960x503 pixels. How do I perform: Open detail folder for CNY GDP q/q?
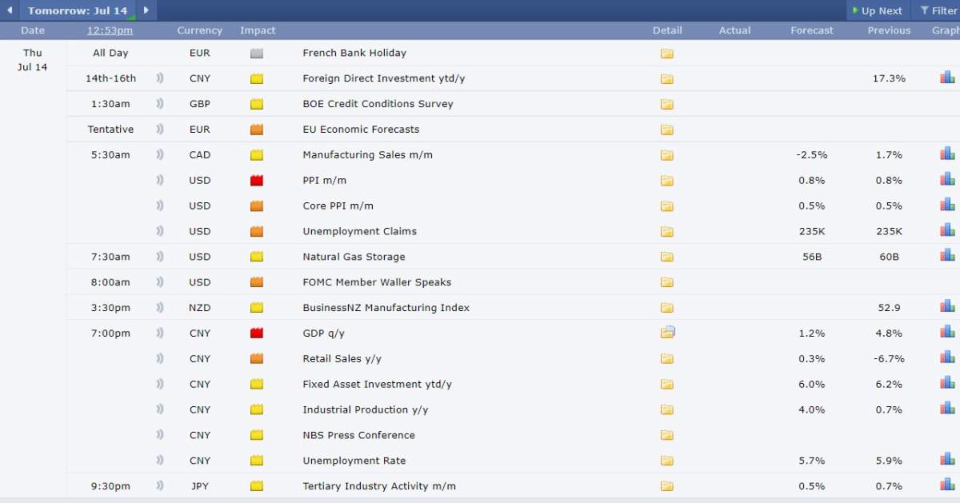pos(667,333)
